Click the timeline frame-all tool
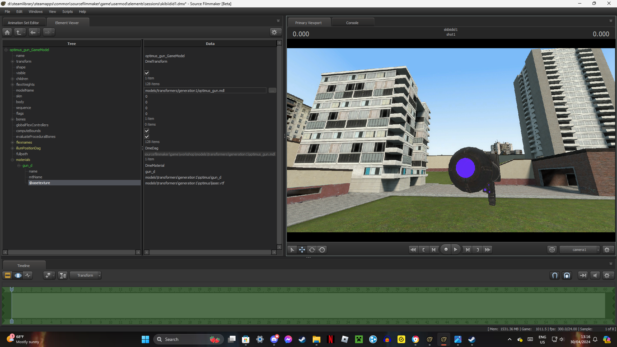This screenshot has width=617, height=347. pyautogui.click(x=63, y=275)
